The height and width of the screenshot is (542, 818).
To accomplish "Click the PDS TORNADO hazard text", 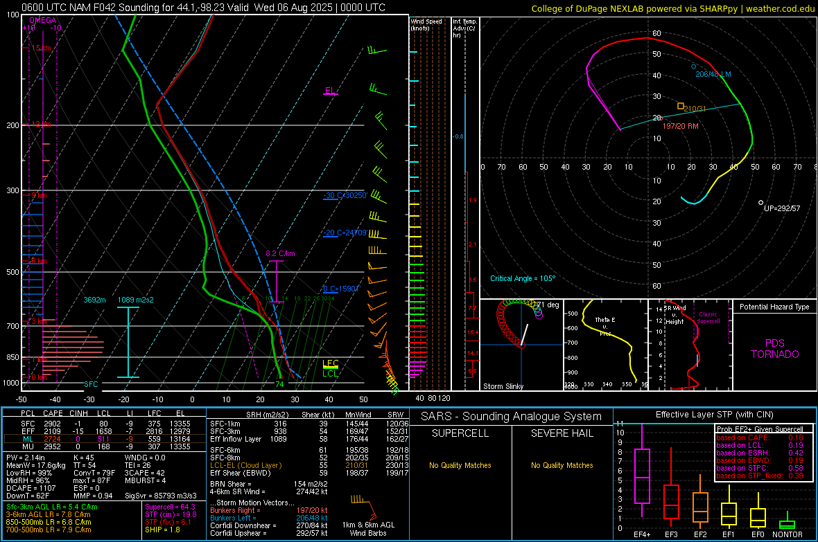I will [x=775, y=349].
